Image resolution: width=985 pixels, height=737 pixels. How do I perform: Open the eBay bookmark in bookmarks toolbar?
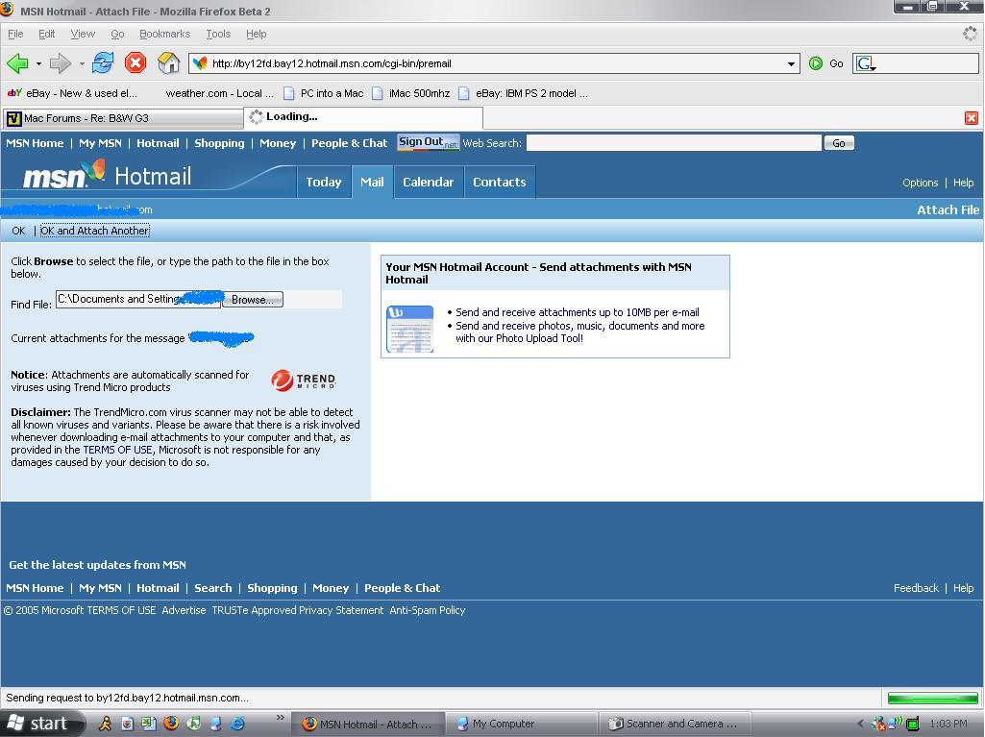tap(72, 93)
